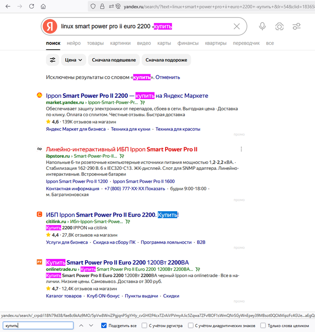Expand the Цена dropdown filter
This screenshot has height=332, width=315.
coord(73,60)
